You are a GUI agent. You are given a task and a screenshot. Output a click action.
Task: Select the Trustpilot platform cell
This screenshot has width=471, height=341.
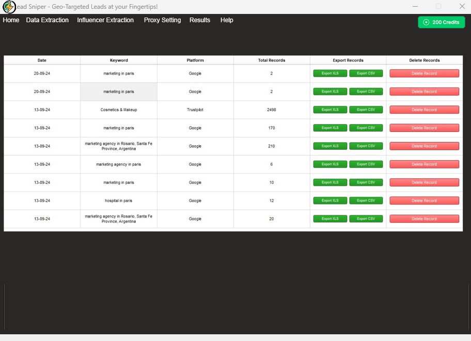click(195, 110)
